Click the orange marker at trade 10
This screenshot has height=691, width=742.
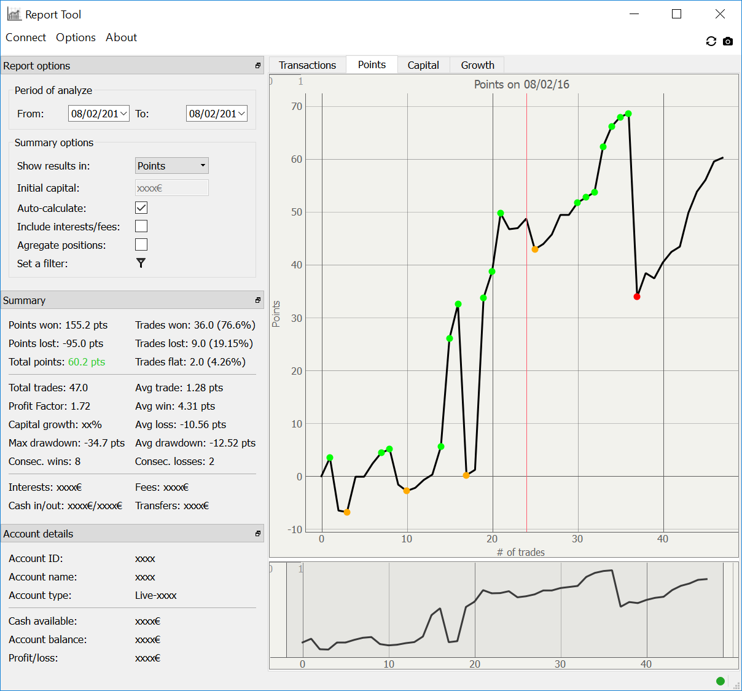[x=407, y=491]
